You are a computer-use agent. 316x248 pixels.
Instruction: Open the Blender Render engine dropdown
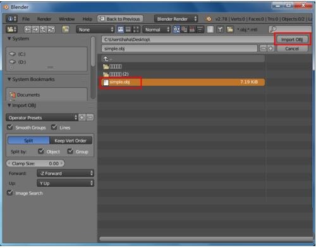[x=176, y=19]
